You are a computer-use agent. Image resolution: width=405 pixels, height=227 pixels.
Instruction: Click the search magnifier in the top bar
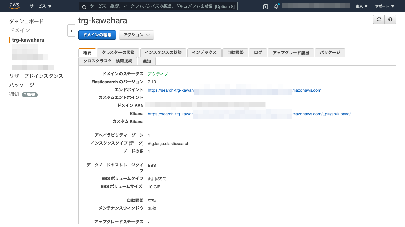84,6
